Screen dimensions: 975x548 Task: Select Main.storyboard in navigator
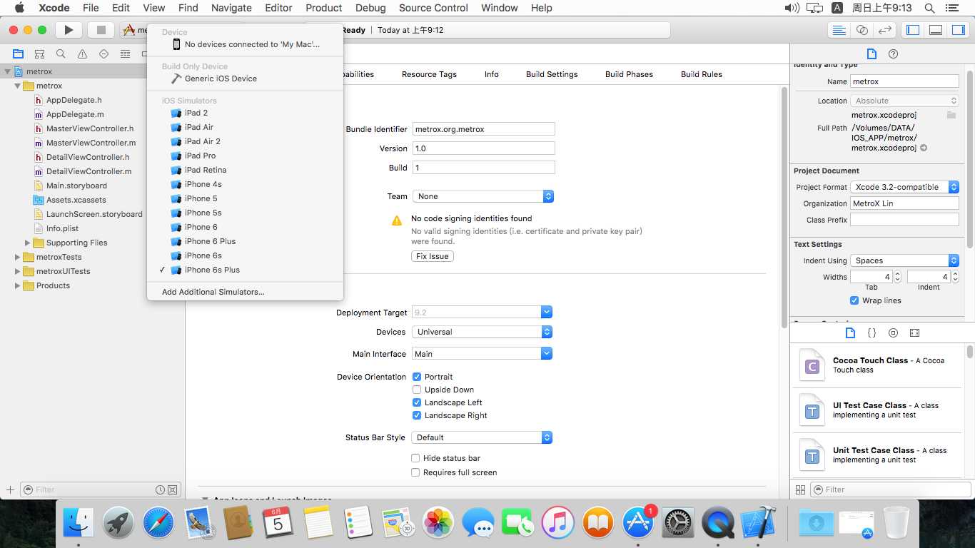coord(76,186)
